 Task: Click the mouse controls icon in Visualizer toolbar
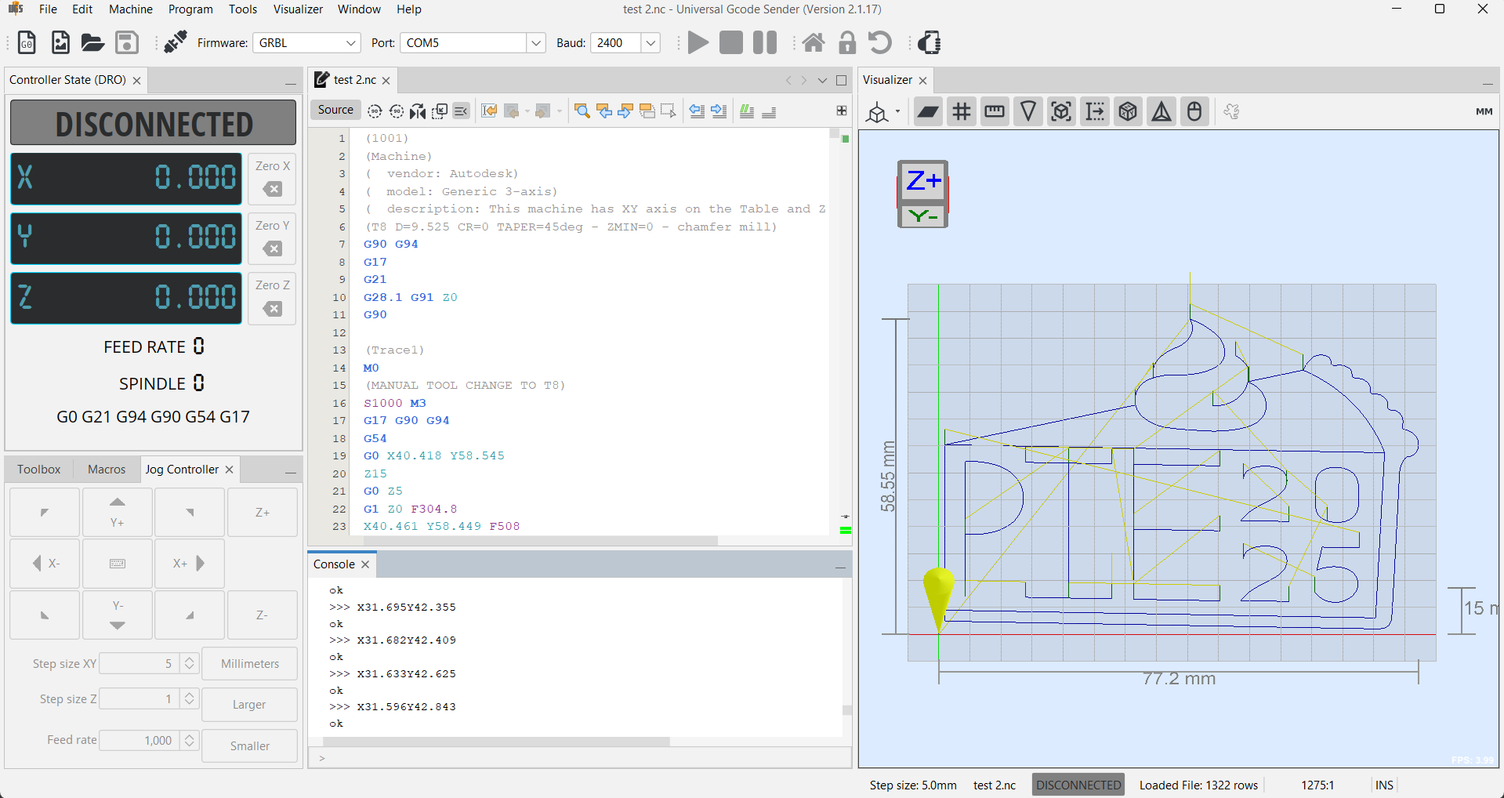coord(1194,111)
